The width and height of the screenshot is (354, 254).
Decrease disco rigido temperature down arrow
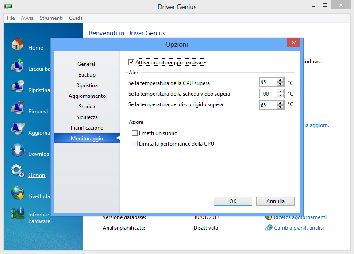[281, 107]
